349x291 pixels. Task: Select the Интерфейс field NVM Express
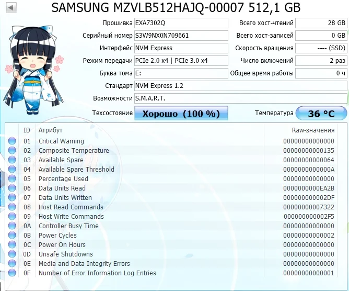[181, 48]
